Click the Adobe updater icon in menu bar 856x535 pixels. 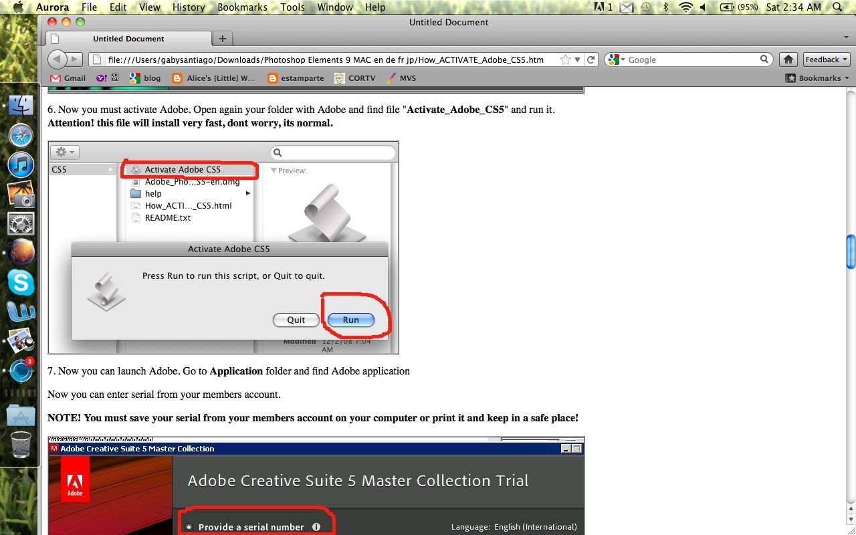click(603, 7)
